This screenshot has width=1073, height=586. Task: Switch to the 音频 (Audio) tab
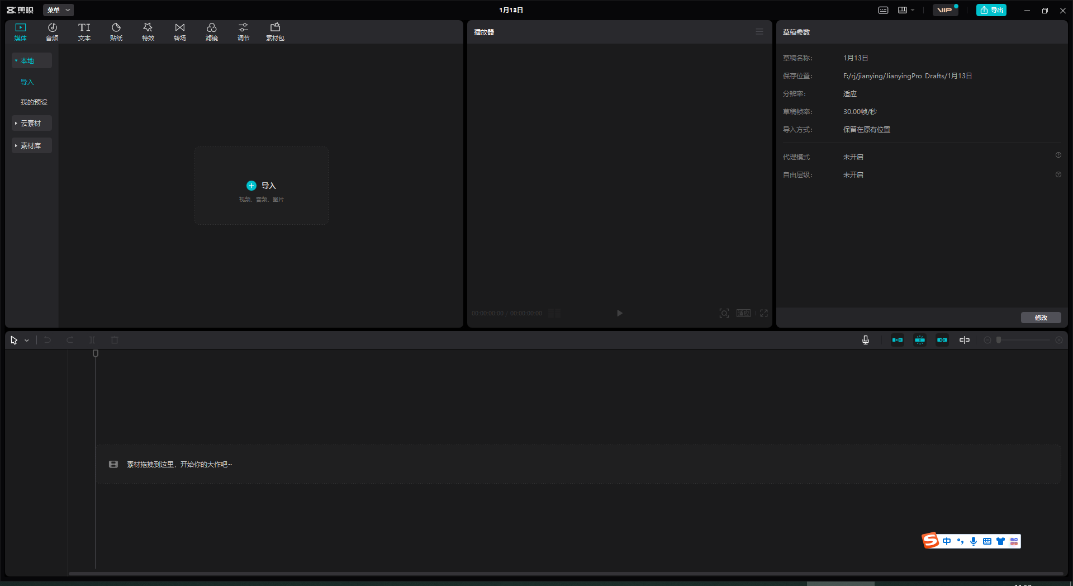[52, 32]
